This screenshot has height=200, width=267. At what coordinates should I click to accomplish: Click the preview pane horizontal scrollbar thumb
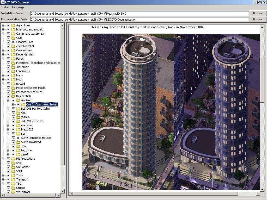[155, 193]
